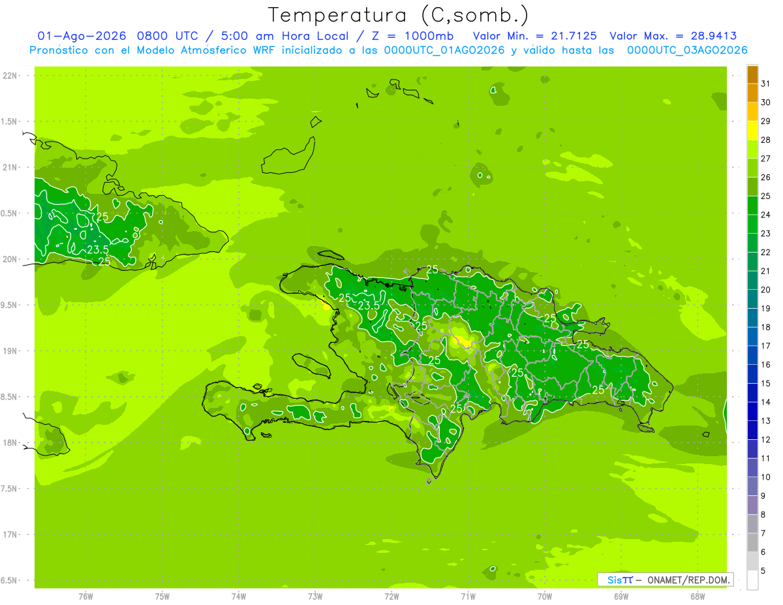This screenshot has height=605, width=783.
Task: Pick the green colorbar swatch between 24 and 25
Action: [x=752, y=206]
